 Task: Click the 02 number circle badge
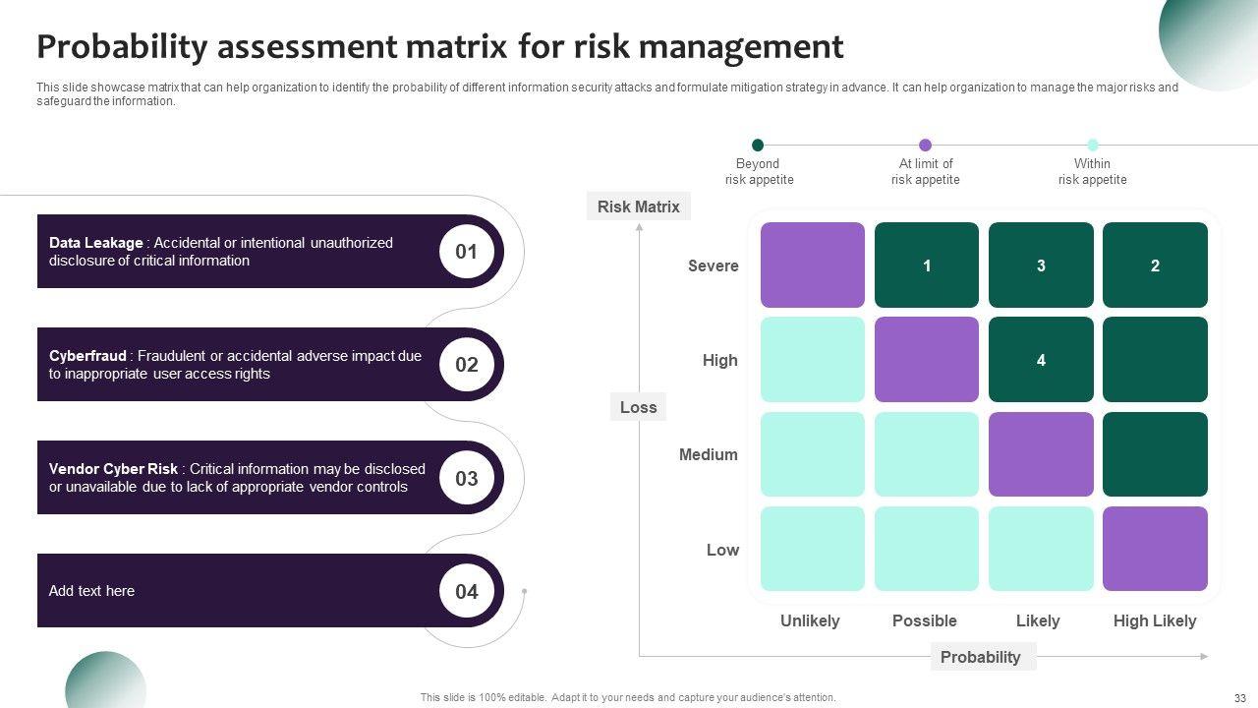[466, 365]
